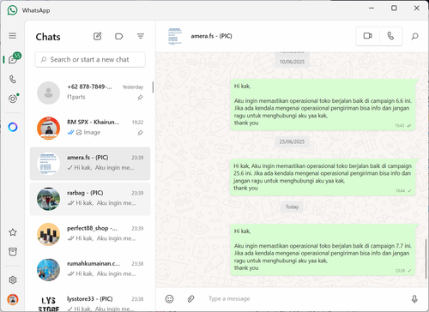Image resolution: width=429 pixels, height=312 pixels.
Task: Click the Today date separator
Action: [x=292, y=207]
